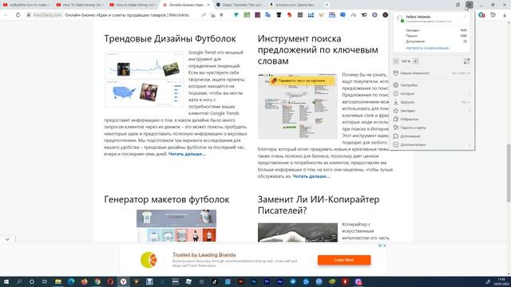511x287 pixels.
Task: Click T-shirt mockup generator thumbnail
Action: [176, 226]
